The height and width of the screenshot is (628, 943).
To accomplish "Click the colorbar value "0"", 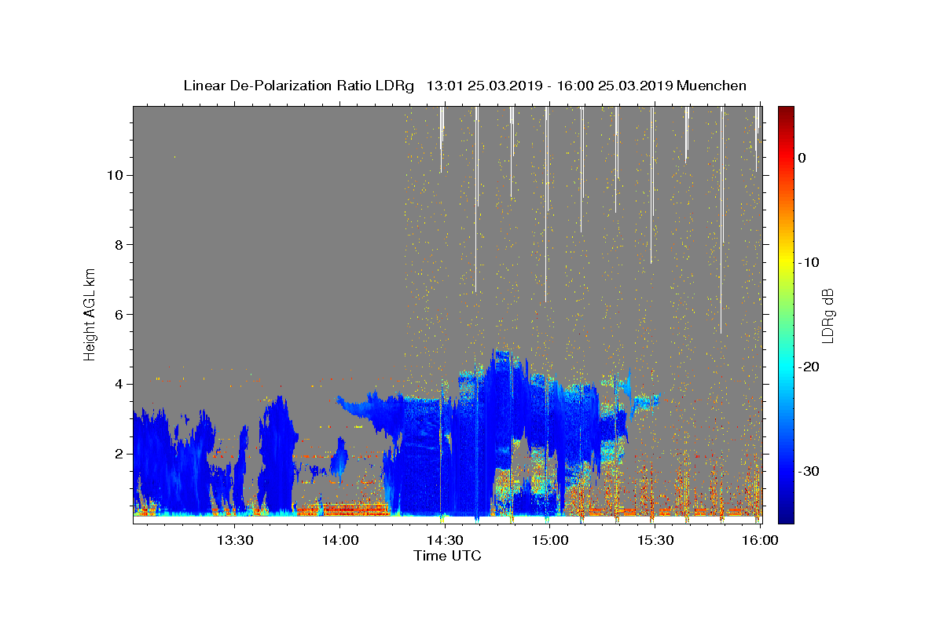I will (802, 158).
